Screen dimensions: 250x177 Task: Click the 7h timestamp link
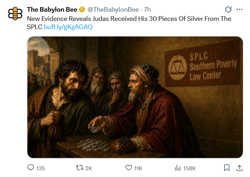pyautogui.click(x=147, y=10)
